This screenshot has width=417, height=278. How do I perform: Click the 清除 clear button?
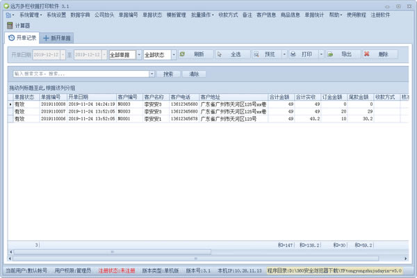click(194, 74)
